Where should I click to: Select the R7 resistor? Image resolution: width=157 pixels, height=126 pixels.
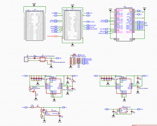41,116
